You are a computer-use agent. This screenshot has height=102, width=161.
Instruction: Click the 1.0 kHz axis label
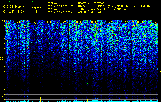point(2,46)
